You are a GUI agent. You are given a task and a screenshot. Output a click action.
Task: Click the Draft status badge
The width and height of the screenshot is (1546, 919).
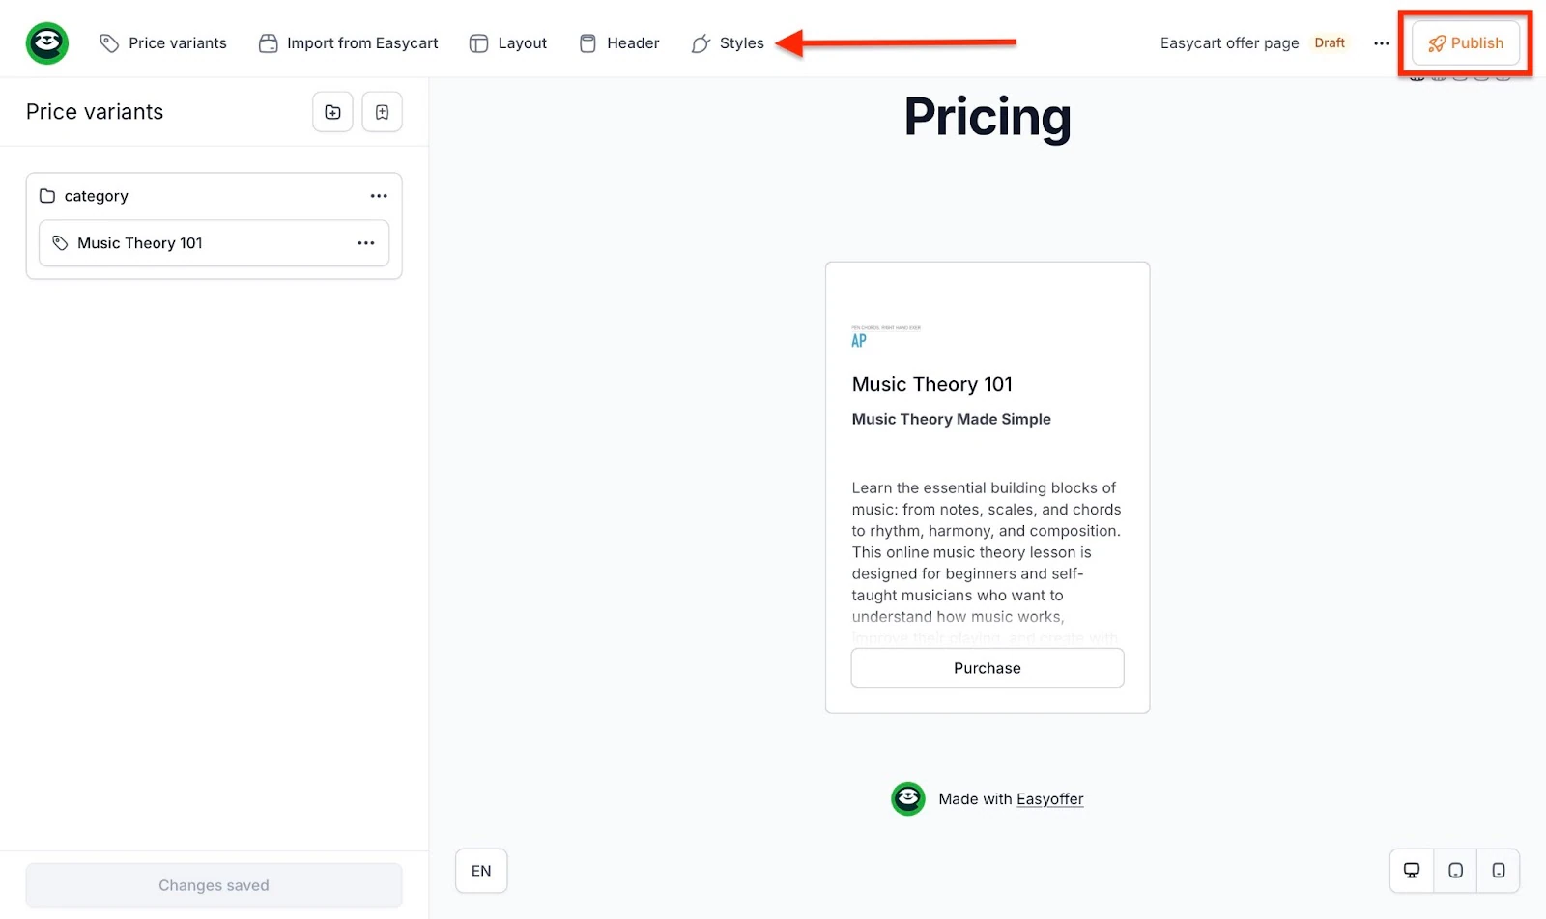pyautogui.click(x=1330, y=43)
